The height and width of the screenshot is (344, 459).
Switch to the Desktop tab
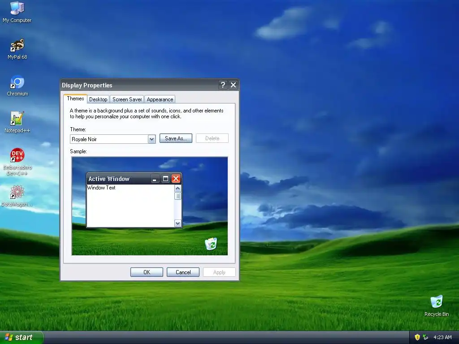(x=98, y=99)
